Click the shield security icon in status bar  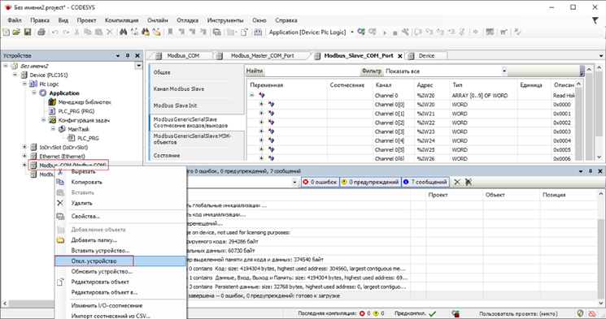click(580, 313)
